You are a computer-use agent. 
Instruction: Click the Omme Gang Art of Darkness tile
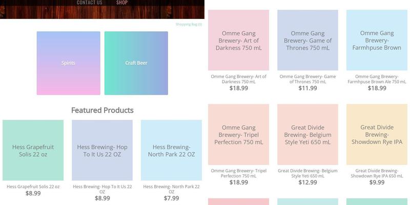238,40
